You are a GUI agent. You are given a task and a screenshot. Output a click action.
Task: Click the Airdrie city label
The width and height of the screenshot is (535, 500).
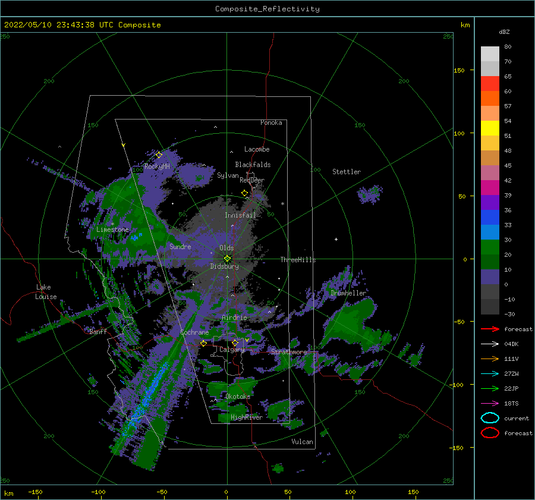tap(234, 317)
